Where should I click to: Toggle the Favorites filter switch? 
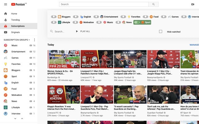tap(123, 17)
